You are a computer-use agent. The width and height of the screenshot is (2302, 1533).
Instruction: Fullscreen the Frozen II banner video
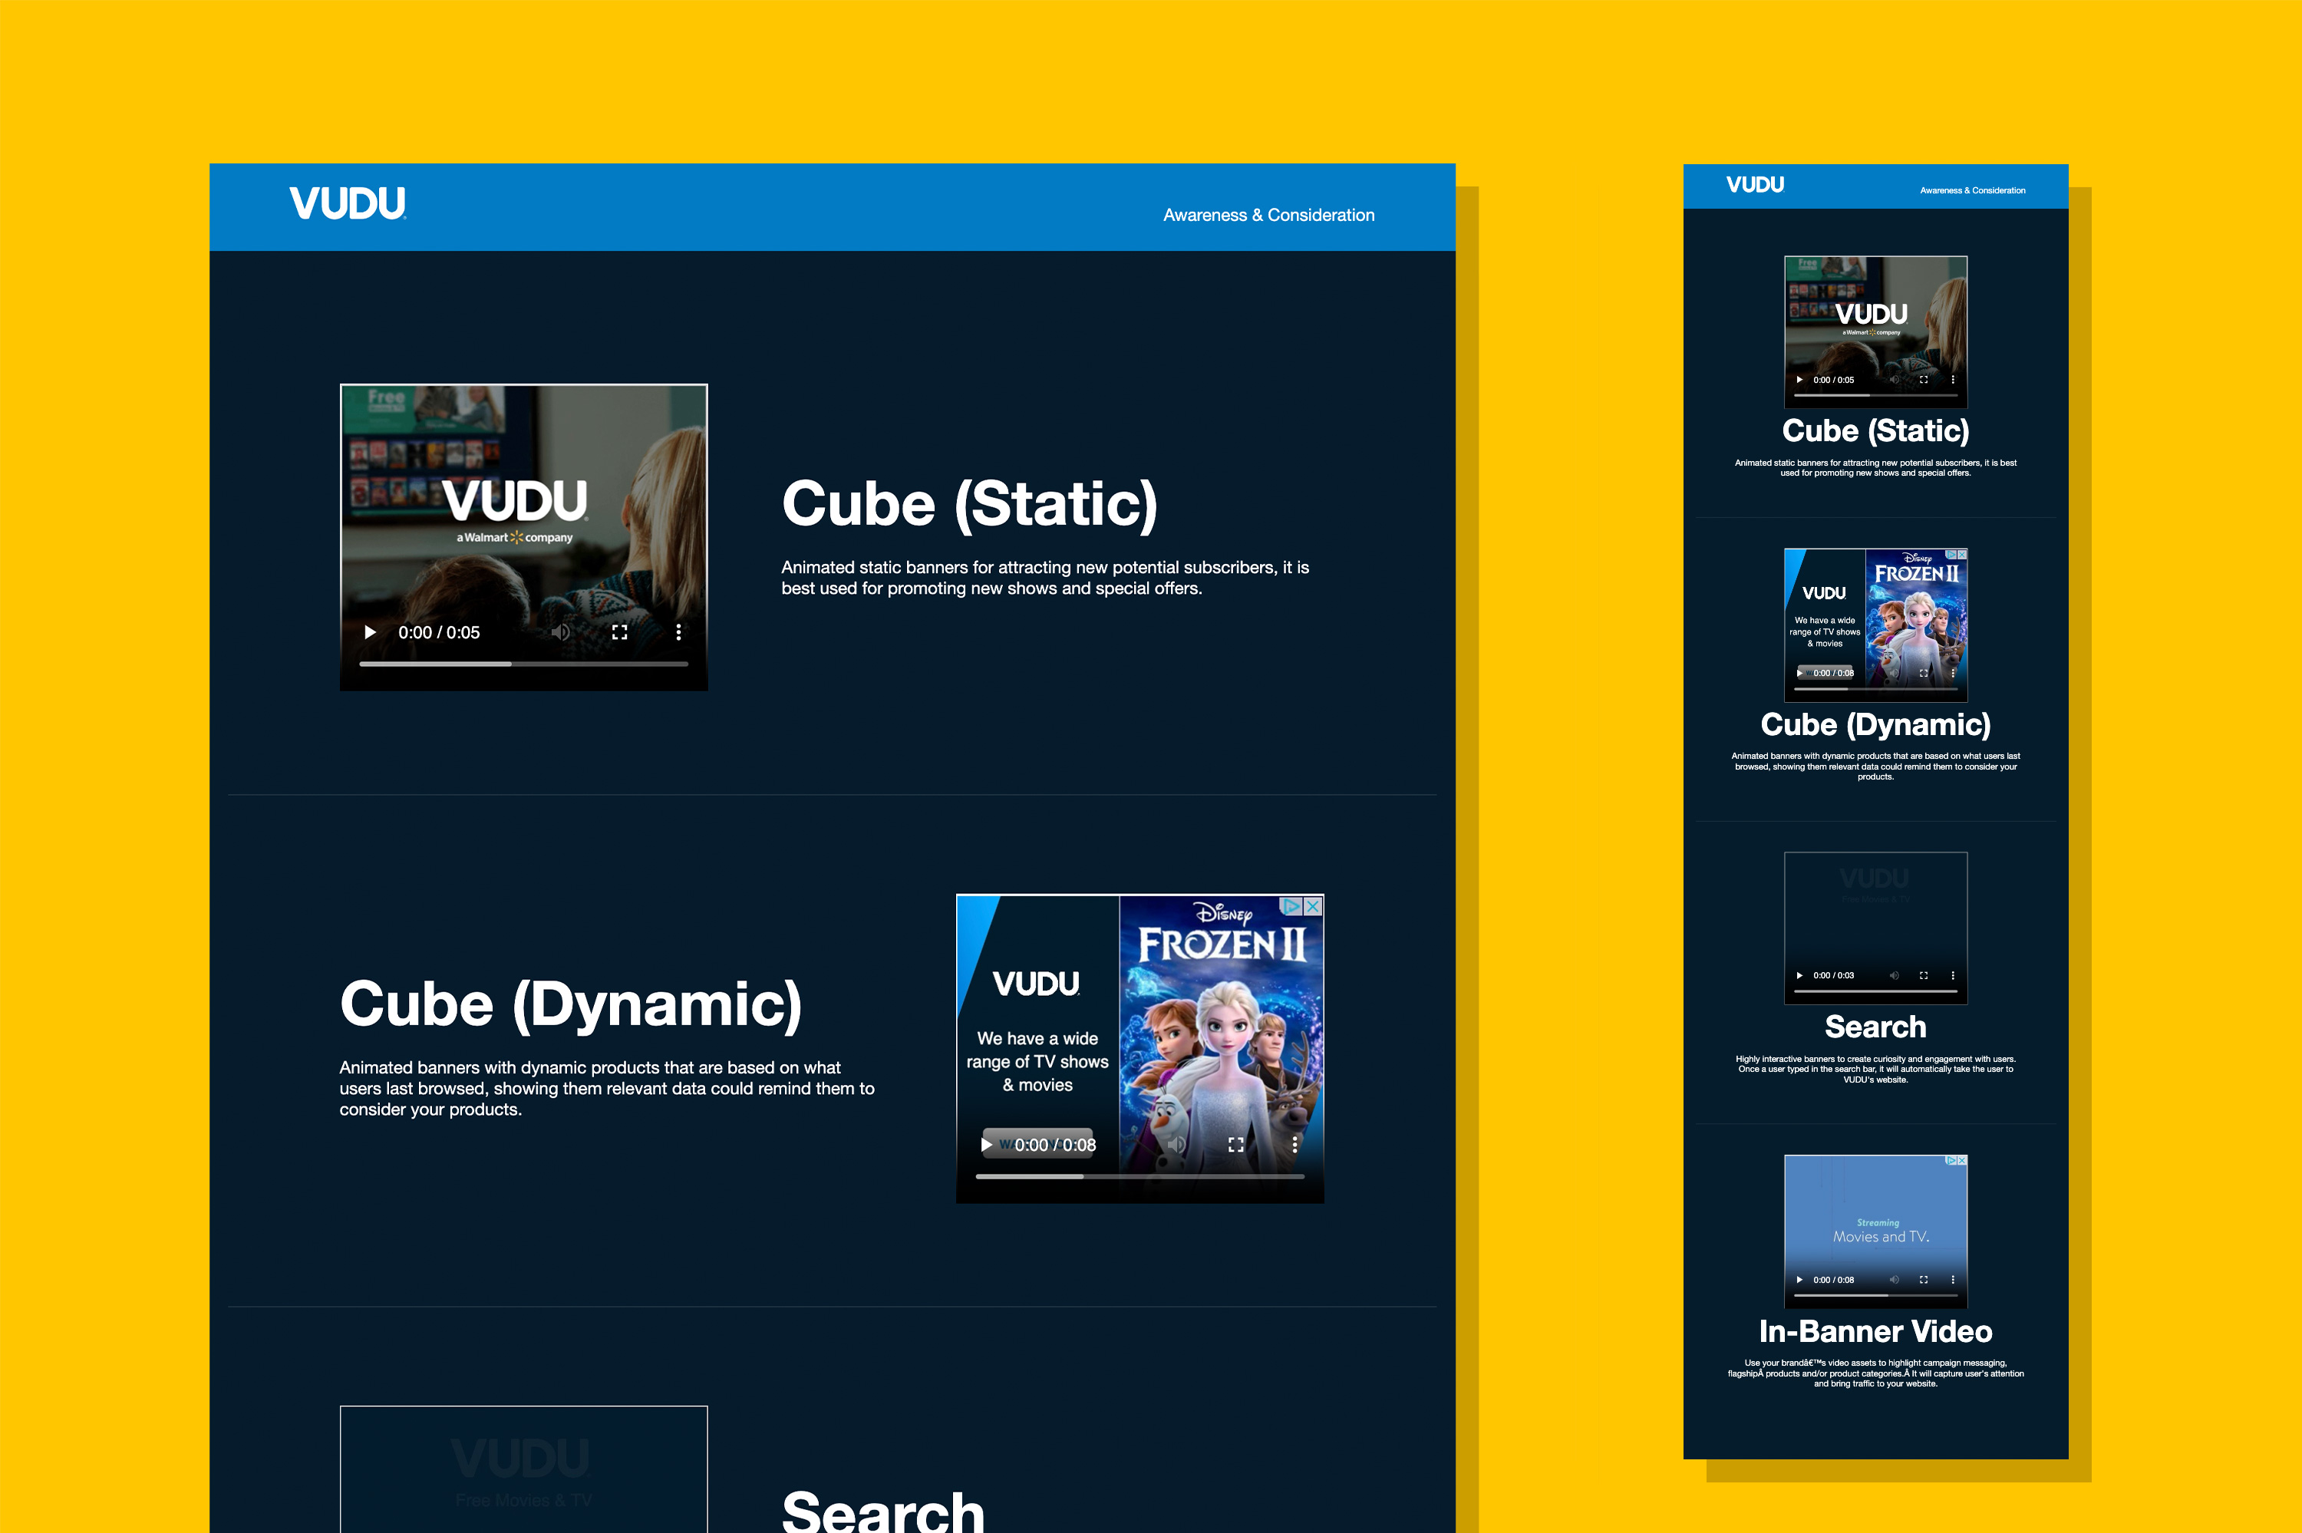point(1235,1145)
